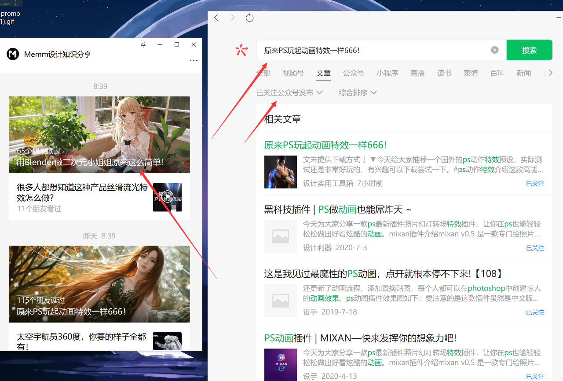Pin the Memm chat window
The height and width of the screenshot is (381, 563).
pos(143,45)
